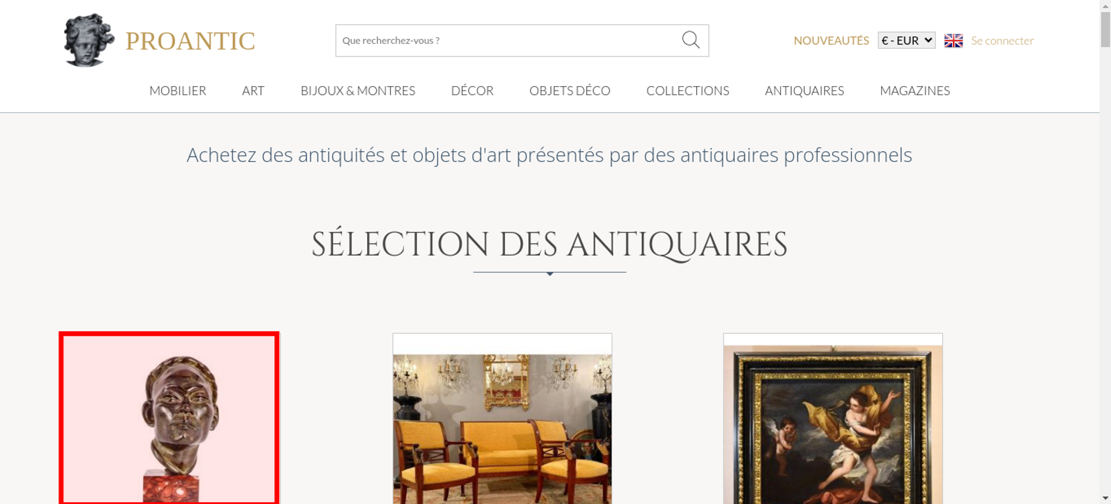1111x504 pixels.
Task: Click the Proantic cherub head logo
Action: [89, 40]
